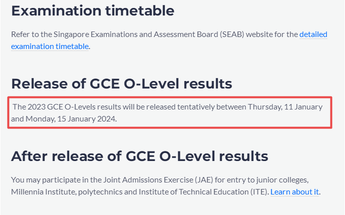Click the words 'Joint Admissions Exercise'
The image size is (345, 215).
coord(148,180)
